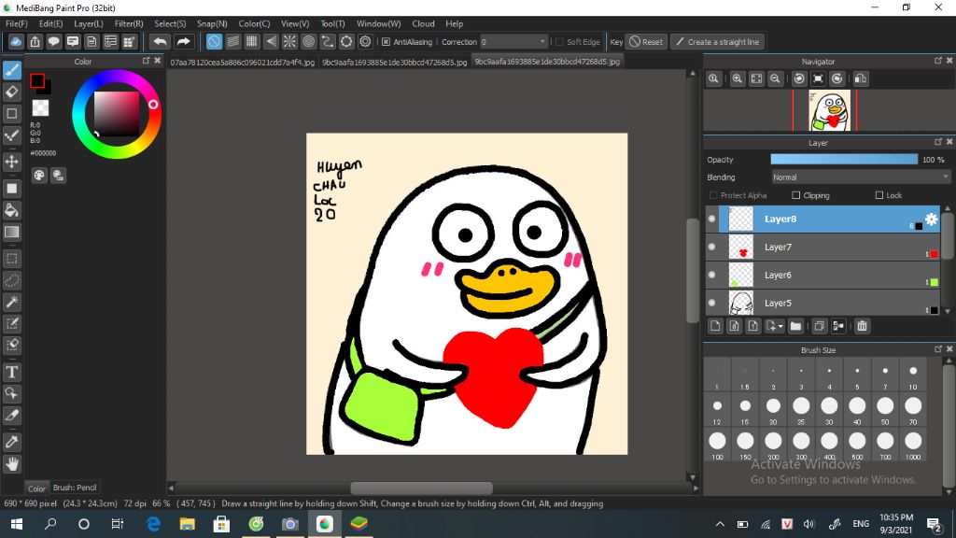
Task: Enable parallel lines snap
Action: click(232, 41)
